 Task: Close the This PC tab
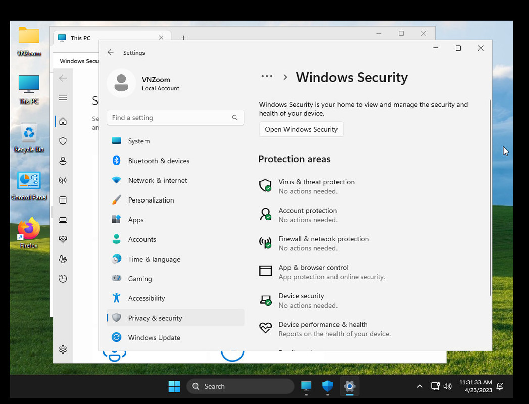(x=161, y=38)
